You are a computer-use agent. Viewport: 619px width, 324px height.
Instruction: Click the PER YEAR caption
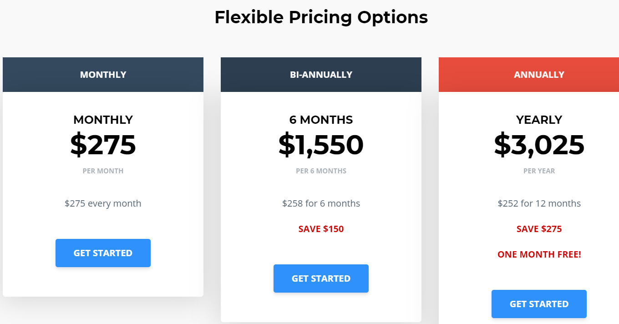tap(539, 171)
